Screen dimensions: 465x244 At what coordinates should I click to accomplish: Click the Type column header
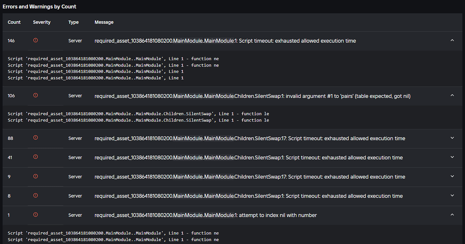pyautogui.click(x=73, y=22)
